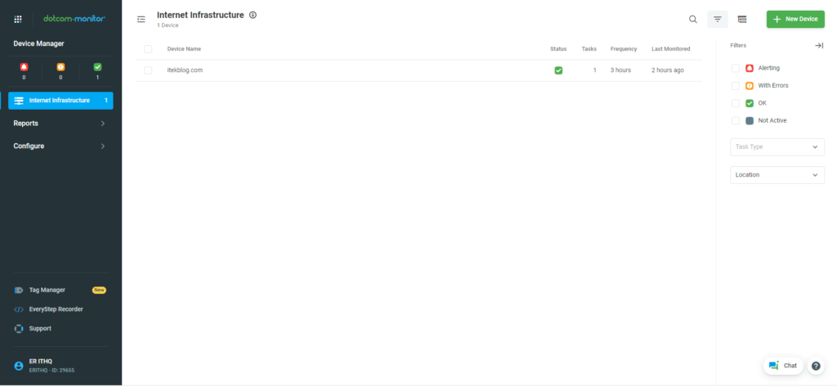Click the New badge beside Tag Manager
This screenshot has width=837, height=387.
point(99,290)
